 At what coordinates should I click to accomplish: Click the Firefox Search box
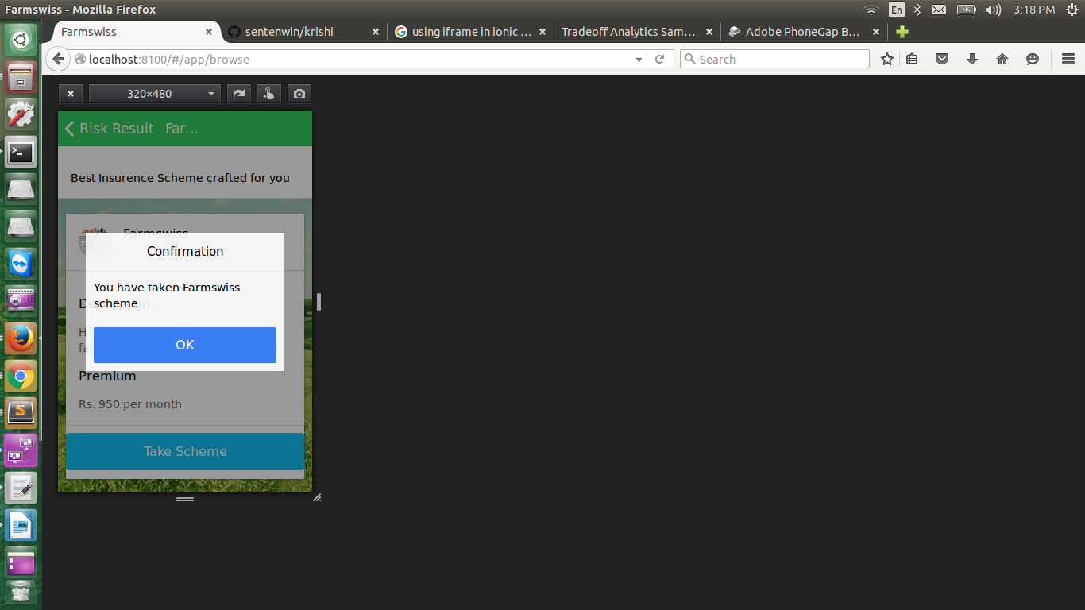click(x=774, y=60)
